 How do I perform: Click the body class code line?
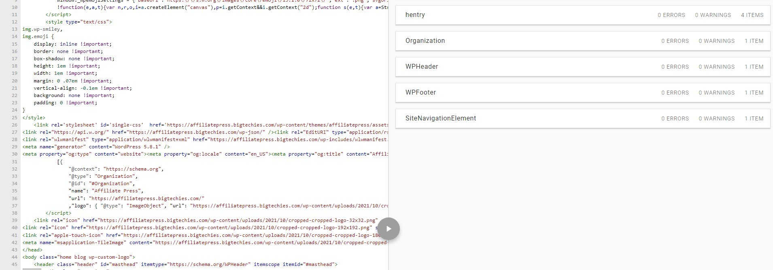(79, 257)
